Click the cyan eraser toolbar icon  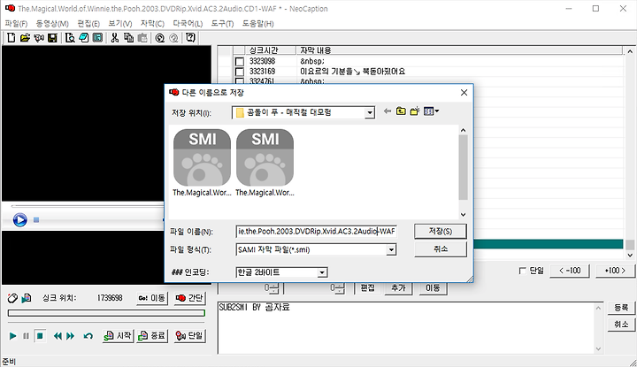(x=84, y=38)
